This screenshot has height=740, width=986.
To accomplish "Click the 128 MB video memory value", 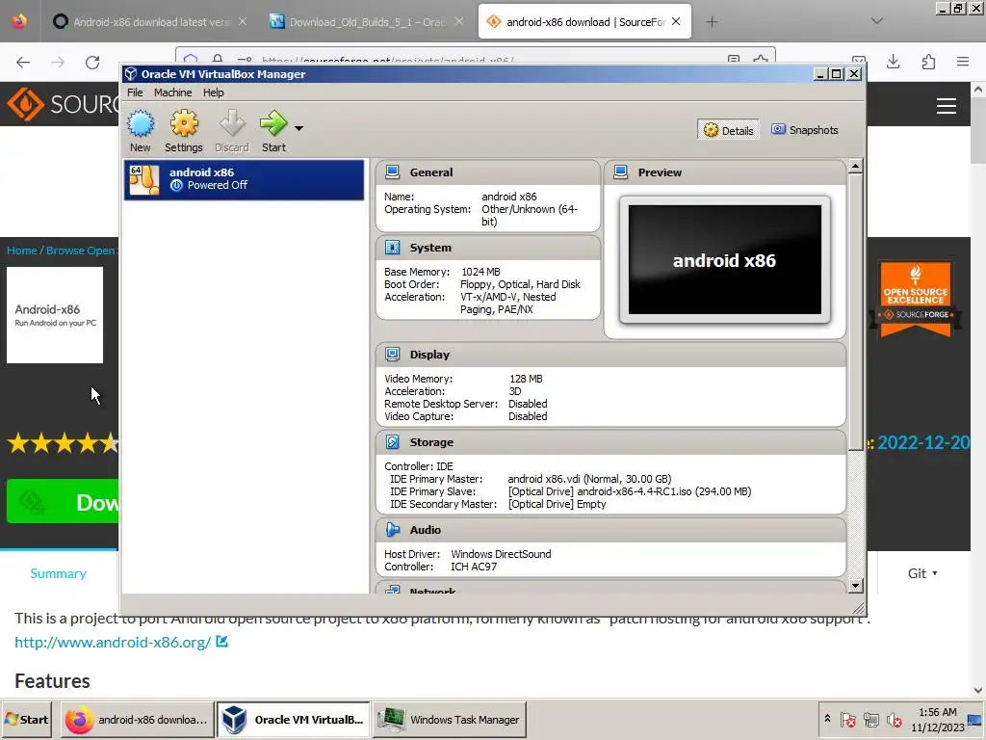I will (526, 379).
